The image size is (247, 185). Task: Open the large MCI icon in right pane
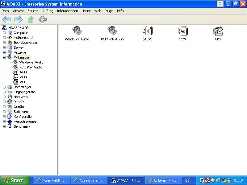218,31
